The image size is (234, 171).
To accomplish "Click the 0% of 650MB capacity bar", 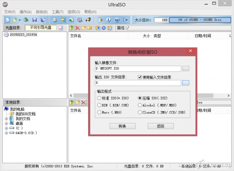I will tap(200, 20).
